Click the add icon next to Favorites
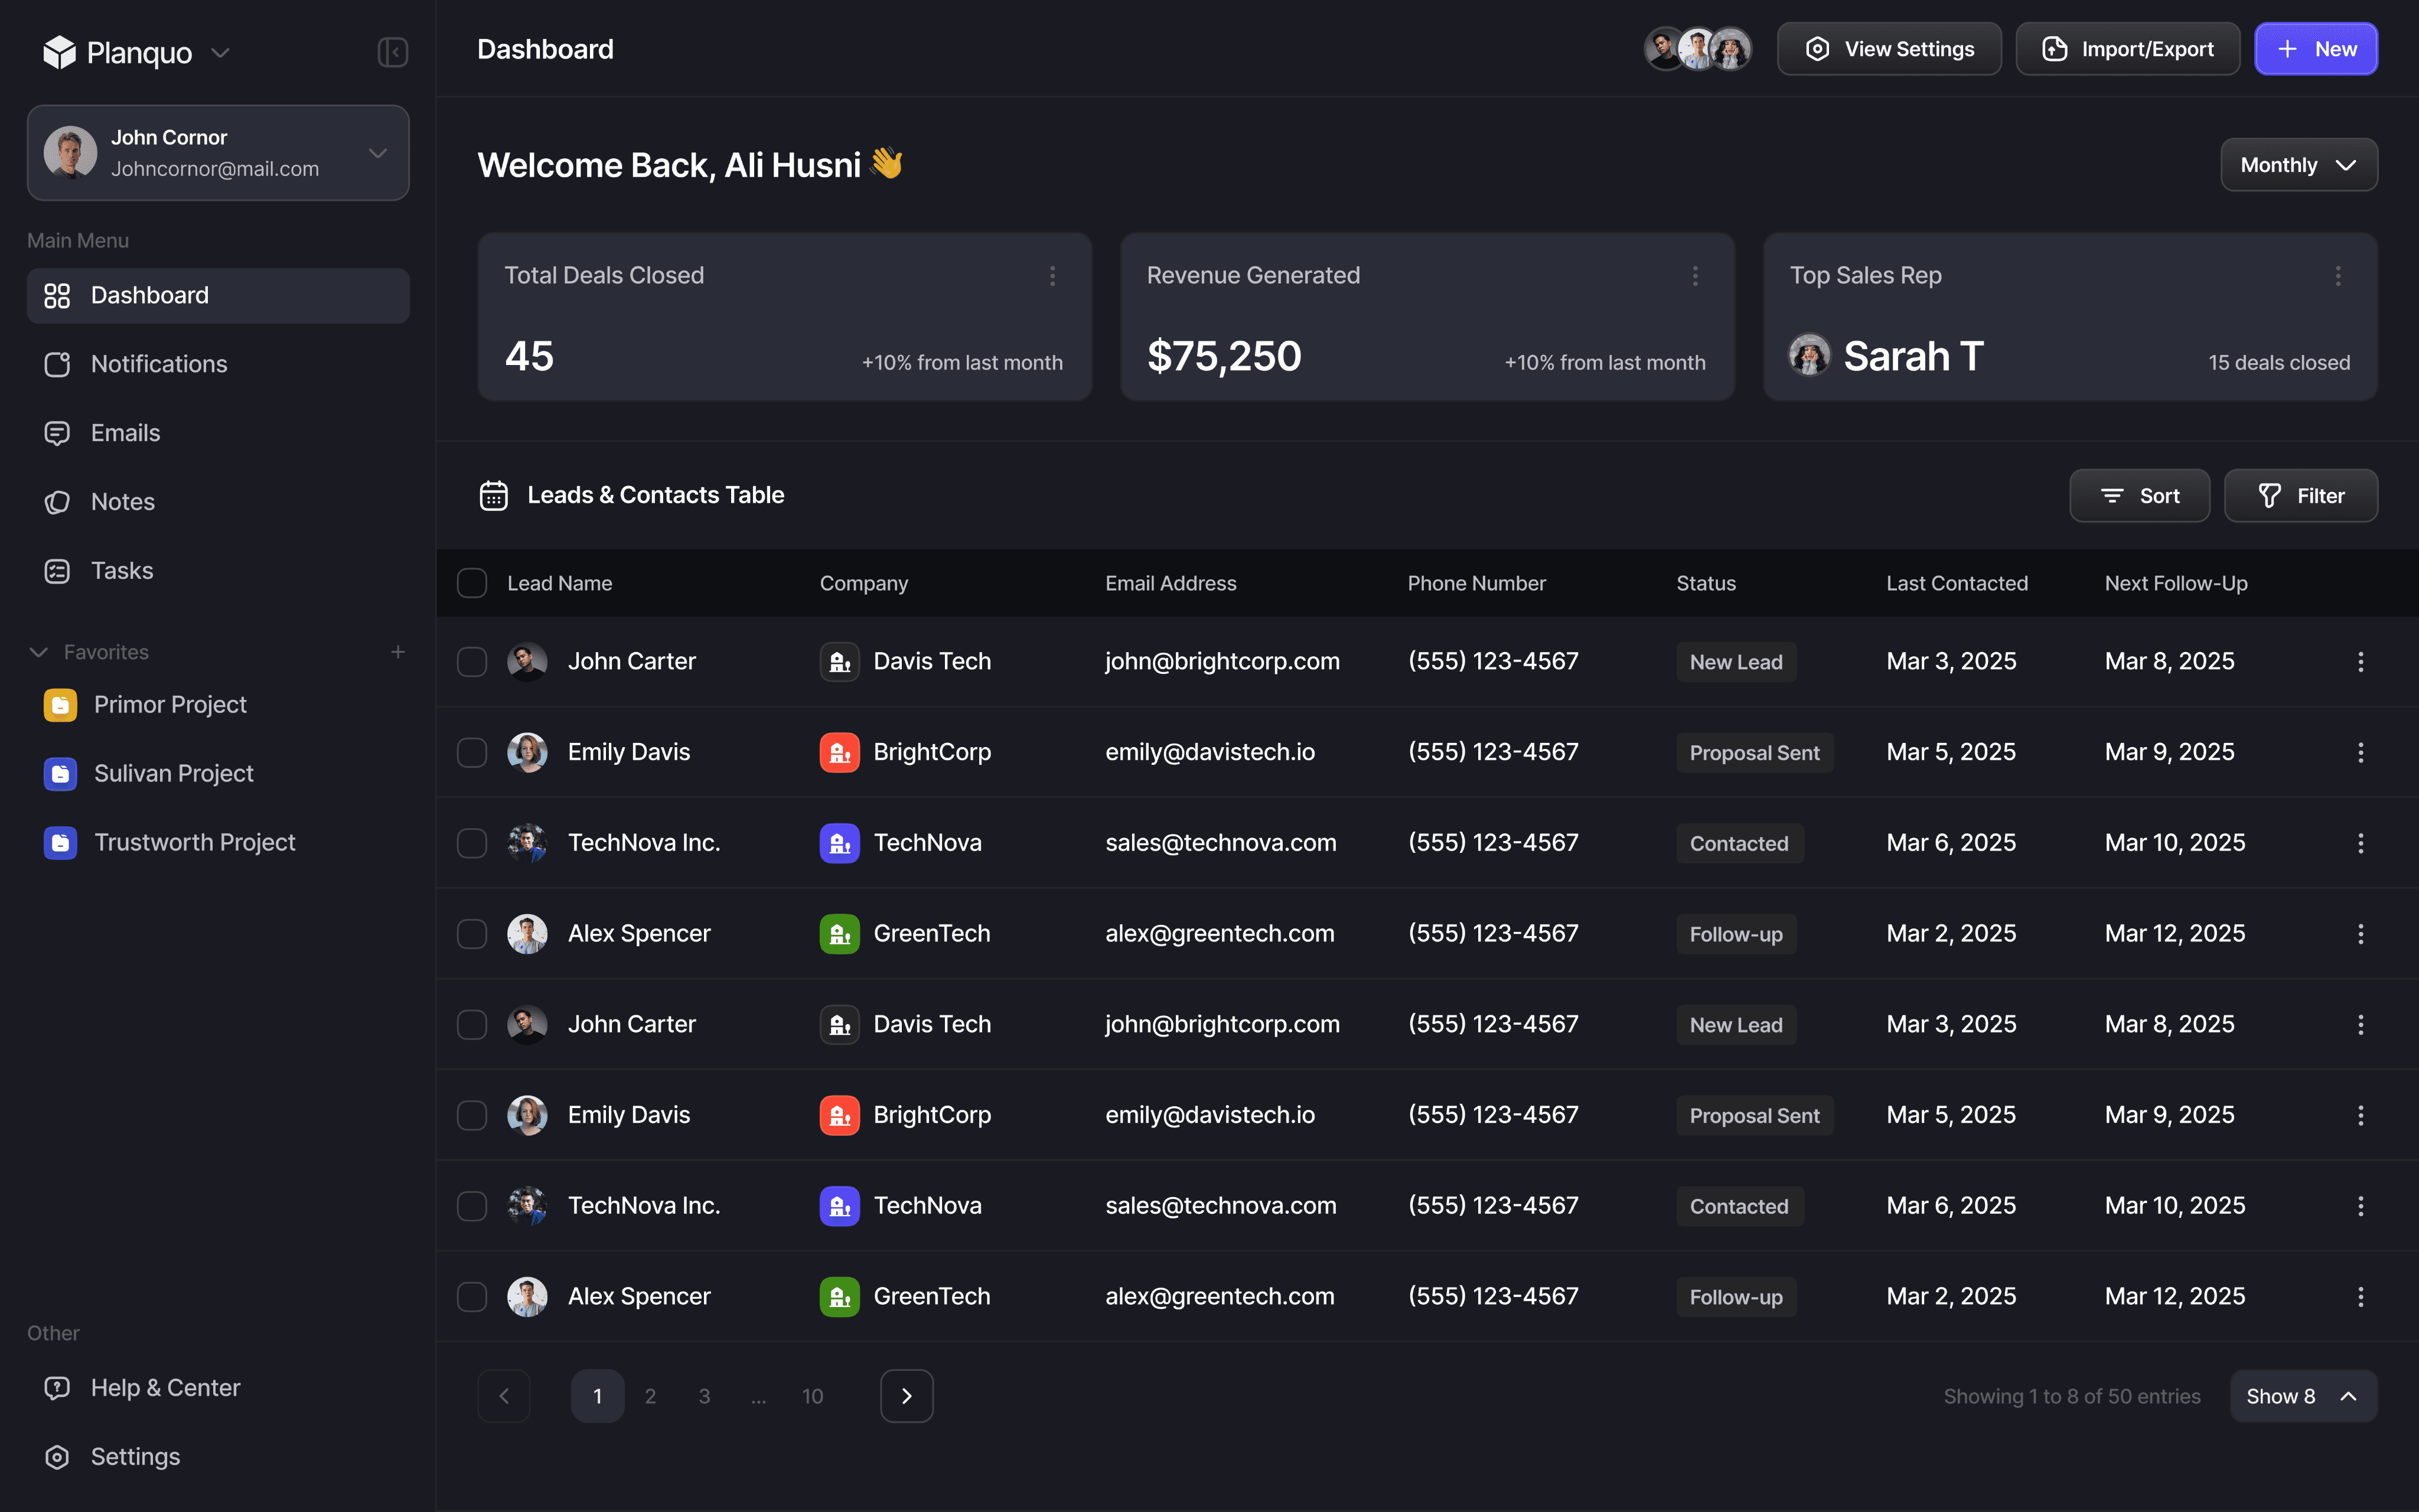Image resolution: width=2419 pixels, height=1512 pixels. pos(398,651)
